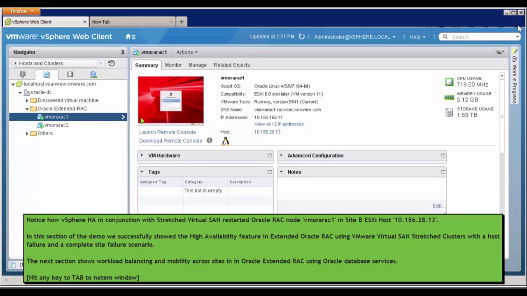Collapse the Tags panel

click(x=142, y=172)
